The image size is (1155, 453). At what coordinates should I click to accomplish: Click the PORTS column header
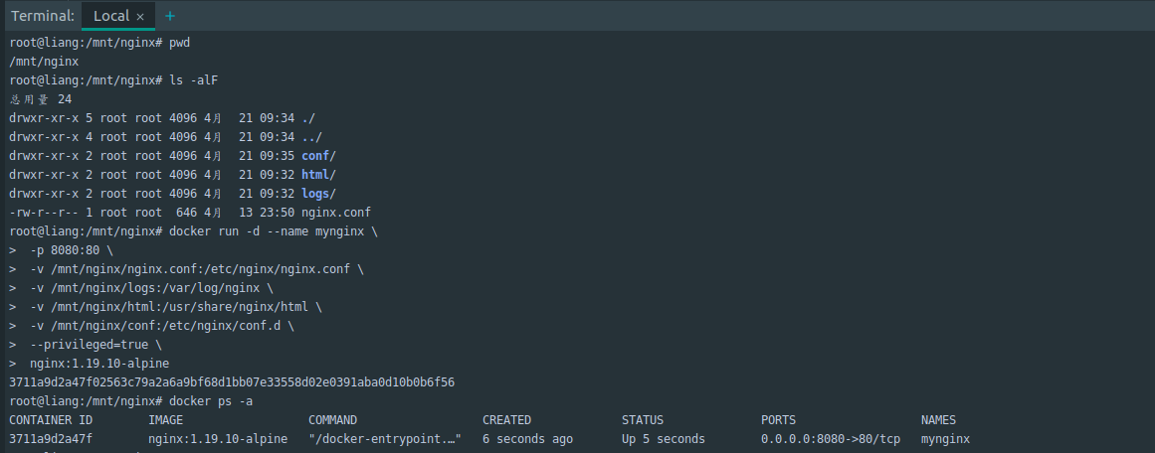[778, 420]
